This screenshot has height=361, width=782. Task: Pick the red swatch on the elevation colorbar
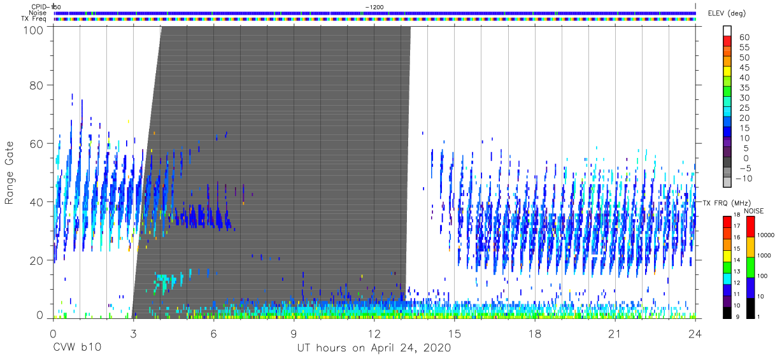[728, 42]
